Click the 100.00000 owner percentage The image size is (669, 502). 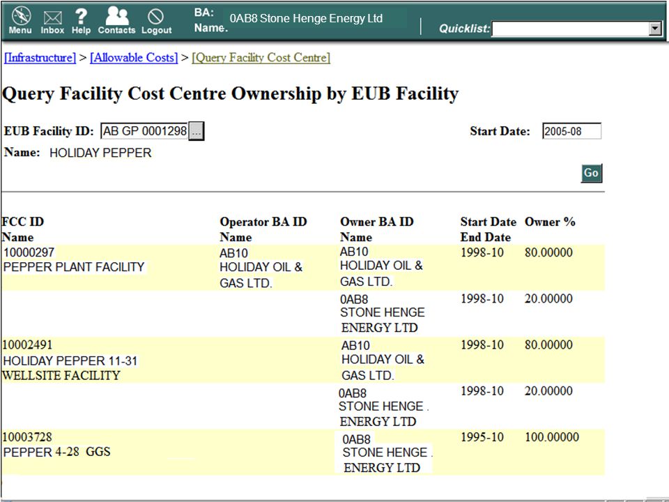[552, 437]
